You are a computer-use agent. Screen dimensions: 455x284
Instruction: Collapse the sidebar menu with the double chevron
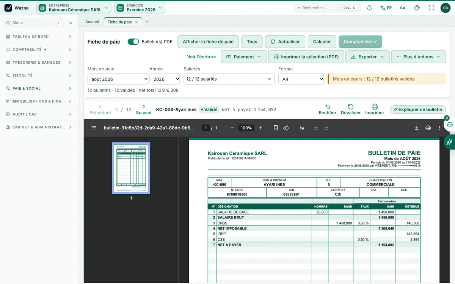pyautogui.click(x=71, y=23)
